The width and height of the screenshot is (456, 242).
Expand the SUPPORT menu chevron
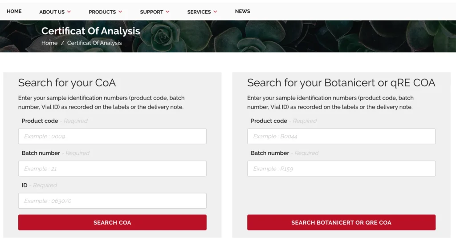[167, 12]
